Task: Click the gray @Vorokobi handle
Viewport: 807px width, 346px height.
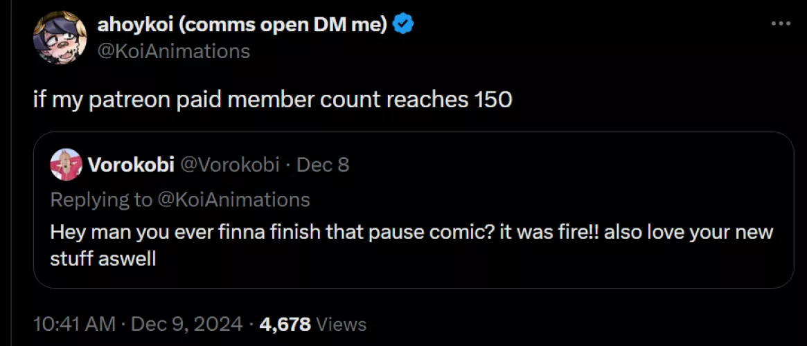Action: pos(229,165)
